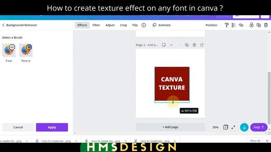Click the duplicate icon in toolbar
Screen dimensions: 271x152
(259, 25)
